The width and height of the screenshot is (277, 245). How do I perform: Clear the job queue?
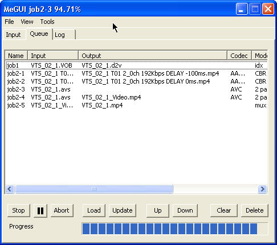[x=224, y=210]
